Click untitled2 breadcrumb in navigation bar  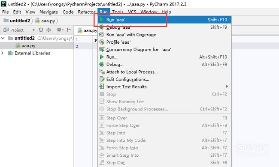17,21
